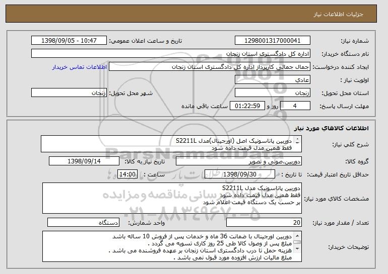Click the اطلاعات کالاهای مورد نیاز section heading
Viewport: 388px width, 274px height.
(332, 128)
